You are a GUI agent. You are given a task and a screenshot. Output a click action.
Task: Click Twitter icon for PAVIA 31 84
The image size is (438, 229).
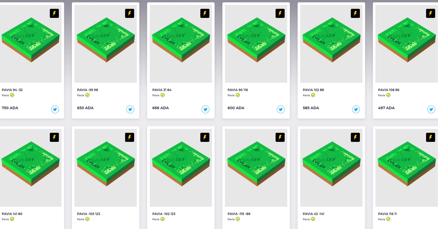tap(205, 109)
